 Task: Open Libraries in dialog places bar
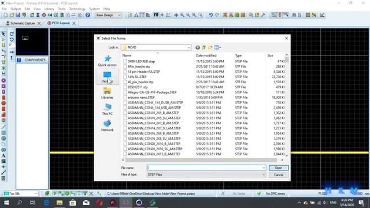point(107,94)
